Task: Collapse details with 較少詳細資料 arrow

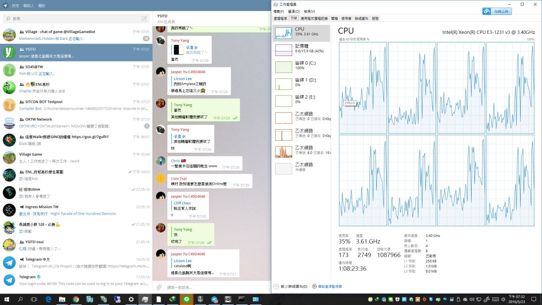Action: click(277, 286)
